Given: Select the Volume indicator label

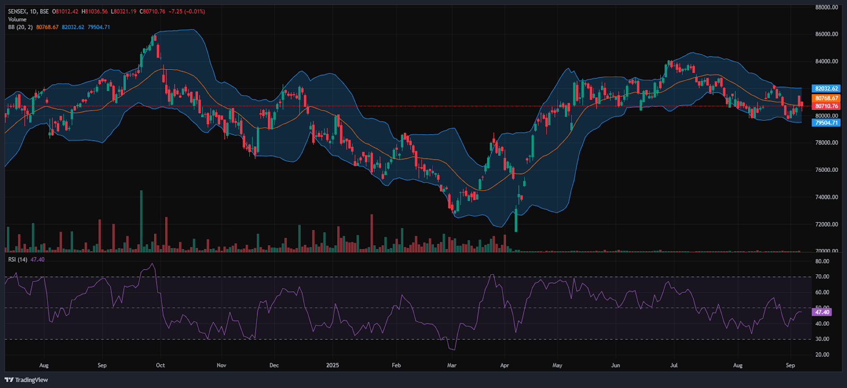Looking at the screenshot, I should point(17,20).
